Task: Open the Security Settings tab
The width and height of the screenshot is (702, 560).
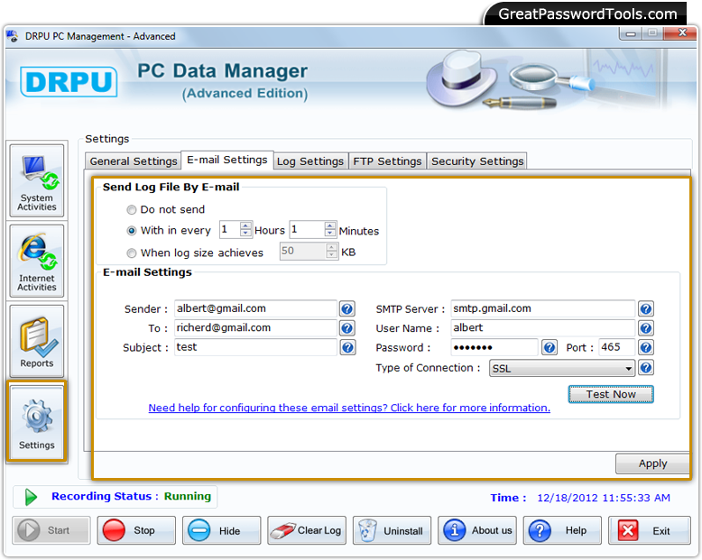Action: [477, 161]
